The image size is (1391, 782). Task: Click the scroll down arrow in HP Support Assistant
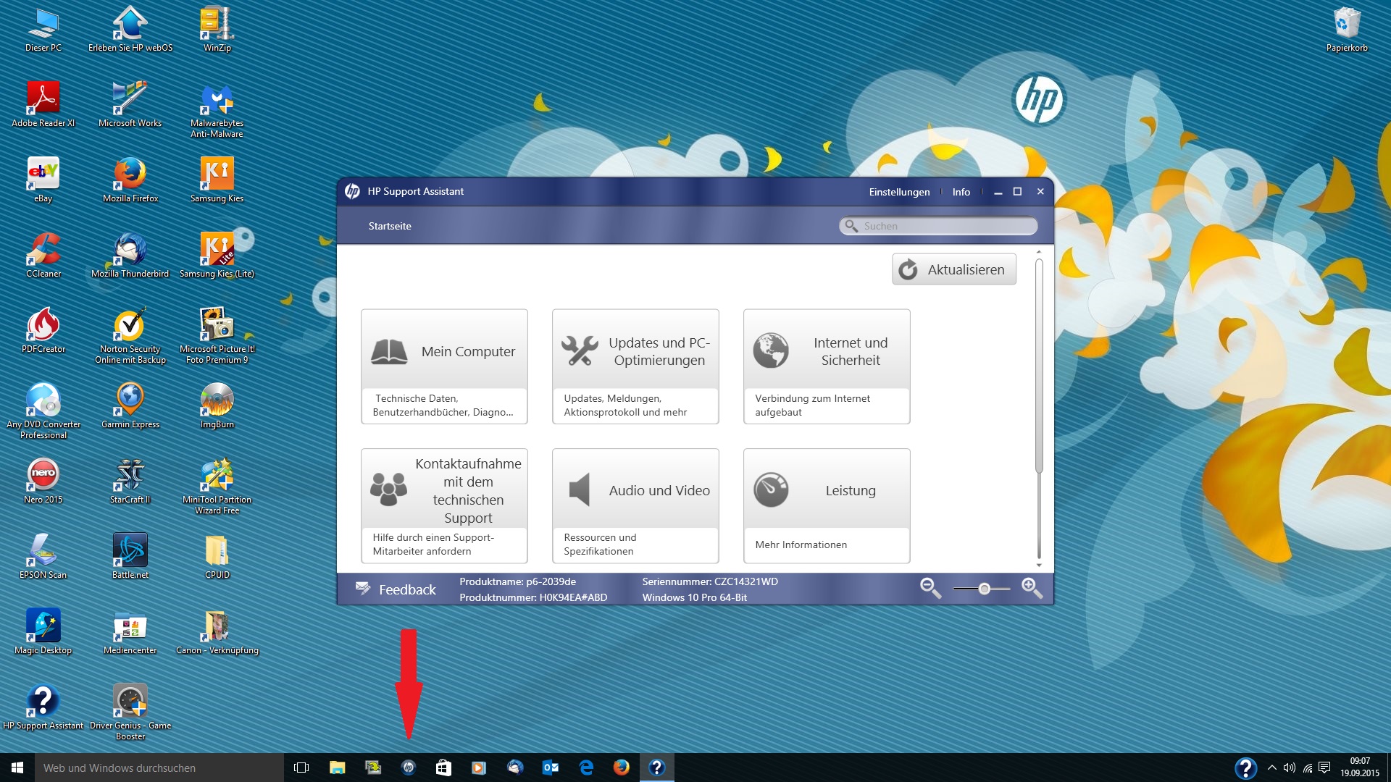pos(1039,565)
